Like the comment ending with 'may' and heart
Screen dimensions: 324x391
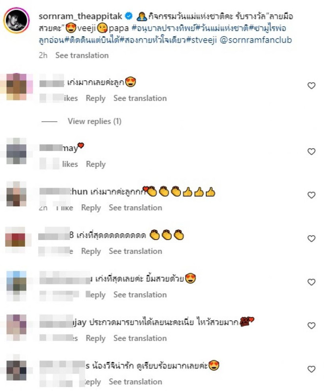[x=311, y=152]
